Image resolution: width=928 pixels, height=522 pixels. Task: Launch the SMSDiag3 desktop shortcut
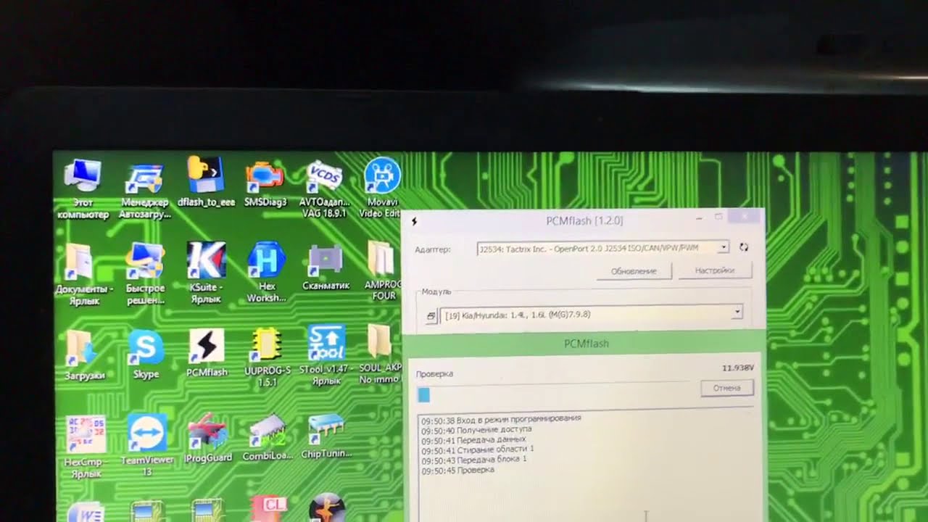(265, 183)
